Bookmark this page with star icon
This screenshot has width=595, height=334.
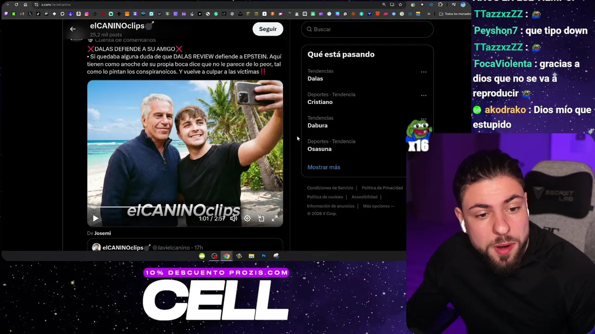[400, 5]
